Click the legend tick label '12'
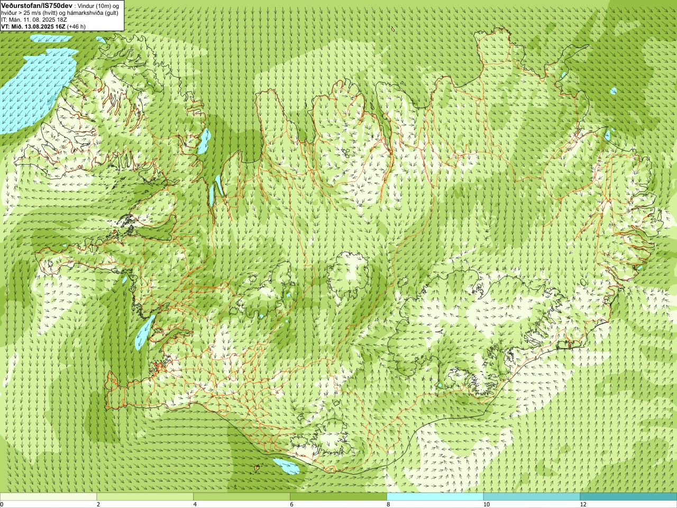Viewport: 677px width, 508px height. pos(583,505)
